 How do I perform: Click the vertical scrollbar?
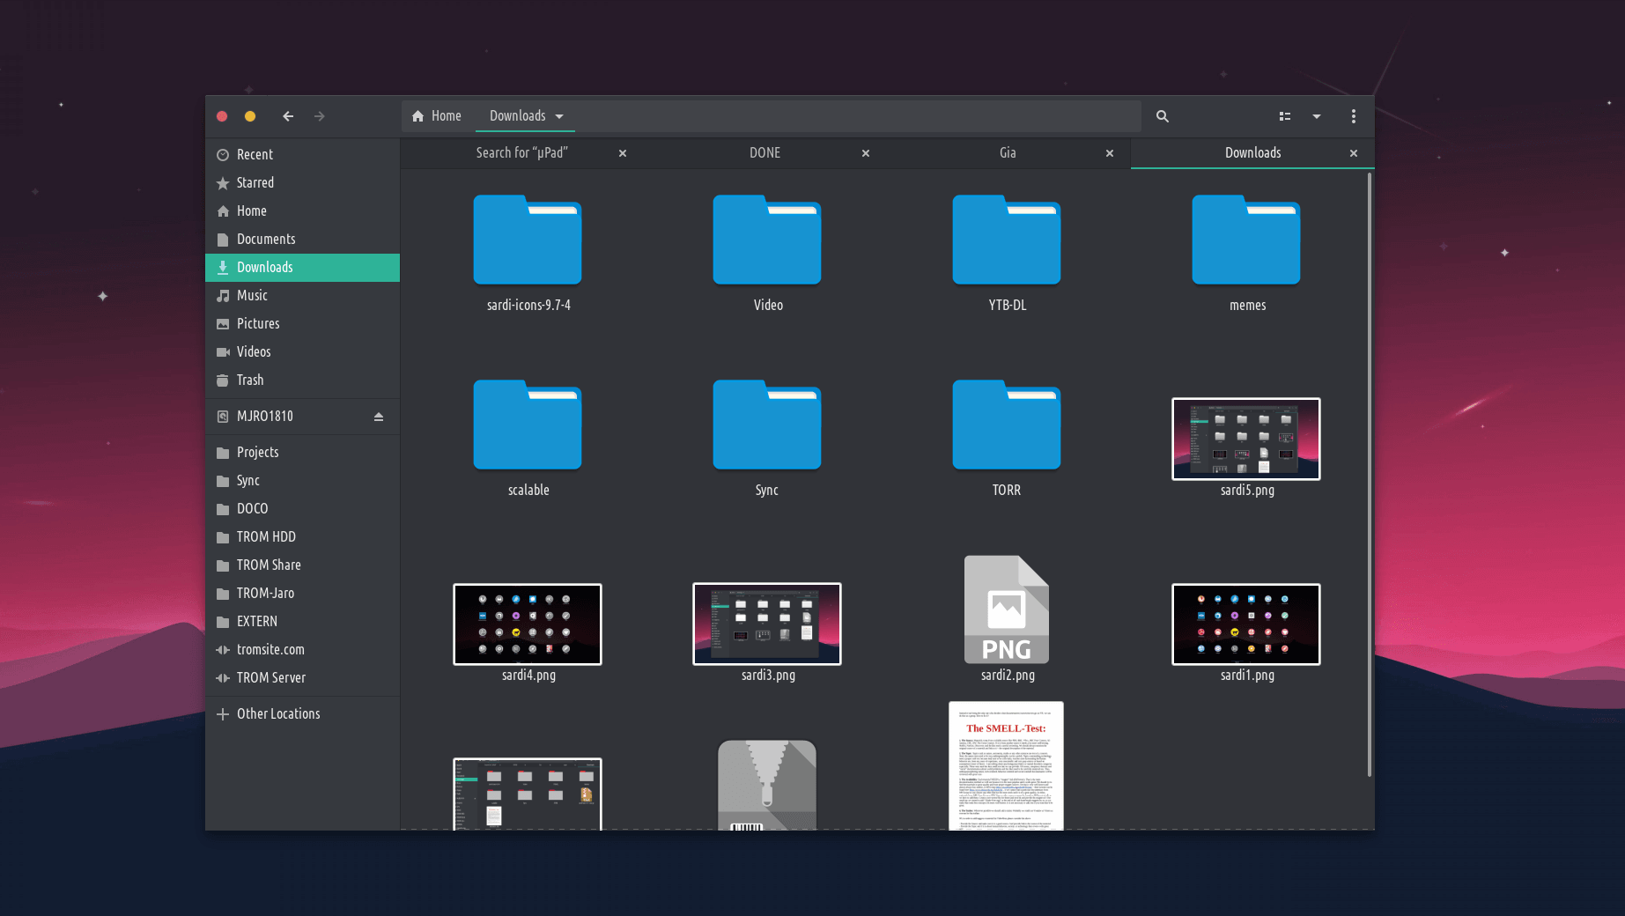click(1369, 476)
